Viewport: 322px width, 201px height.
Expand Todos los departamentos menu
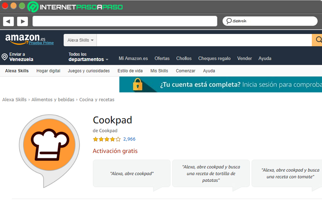pyautogui.click(x=88, y=57)
